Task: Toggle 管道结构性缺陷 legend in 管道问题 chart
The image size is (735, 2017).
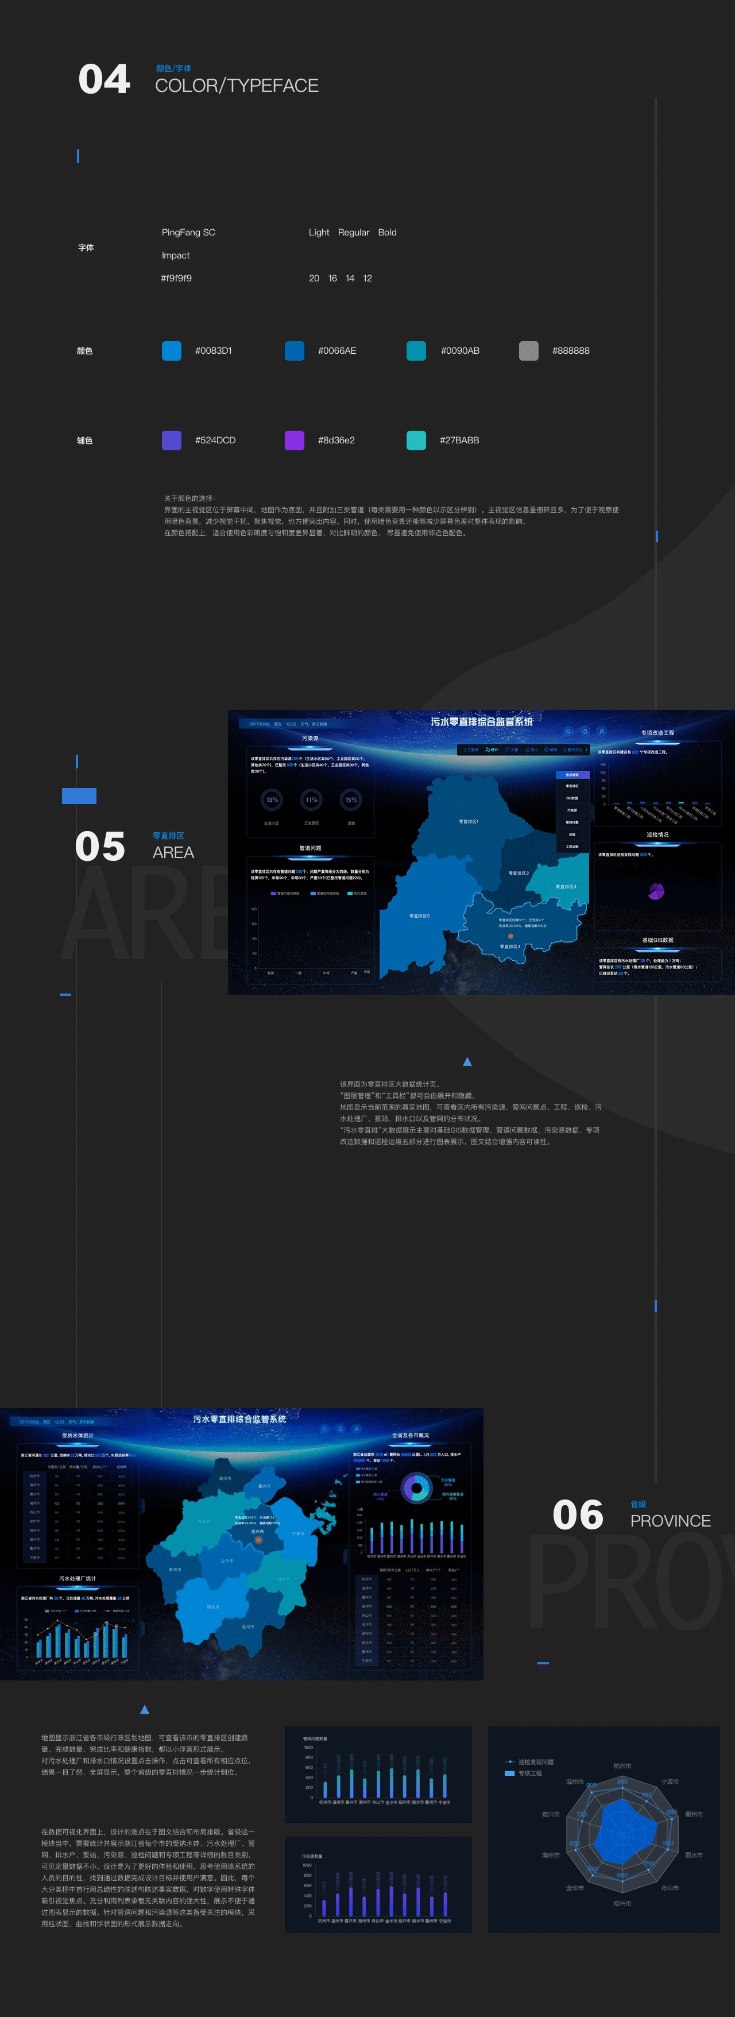Action: 325,892
